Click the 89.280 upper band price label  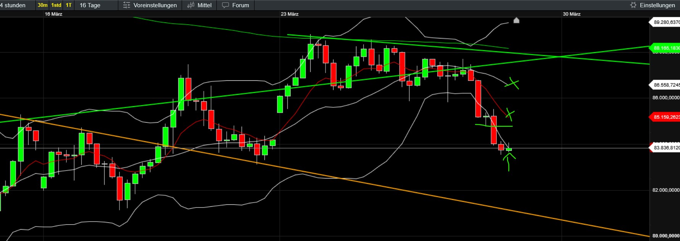click(x=665, y=22)
